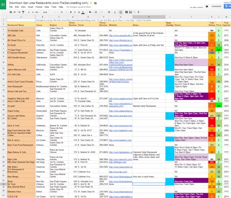Insert a comment from the toolbar
The height and width of the screenshot is (198, 231).
(126, 12)
